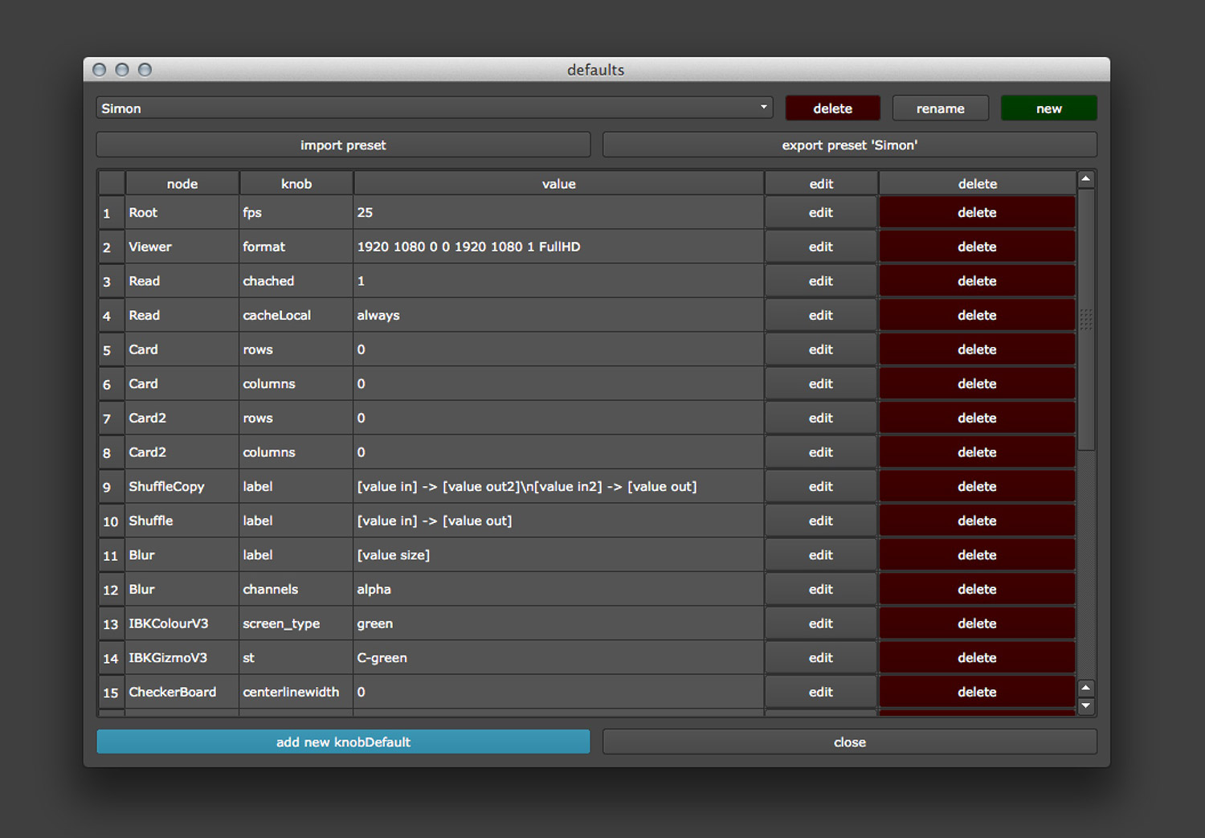Edit the ShuffleCopy label default
The width and height of the screenshot is (1205, 838).
click(820, 487)
